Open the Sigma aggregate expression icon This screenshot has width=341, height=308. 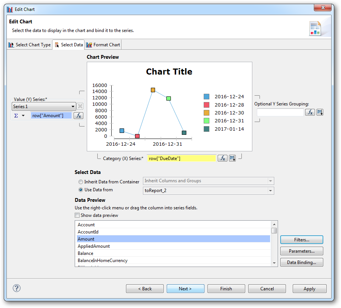point(16,116)
